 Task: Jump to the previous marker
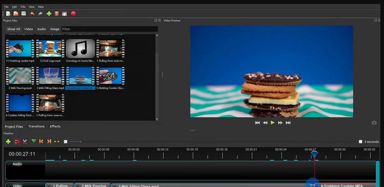click(x=41, y=141)
